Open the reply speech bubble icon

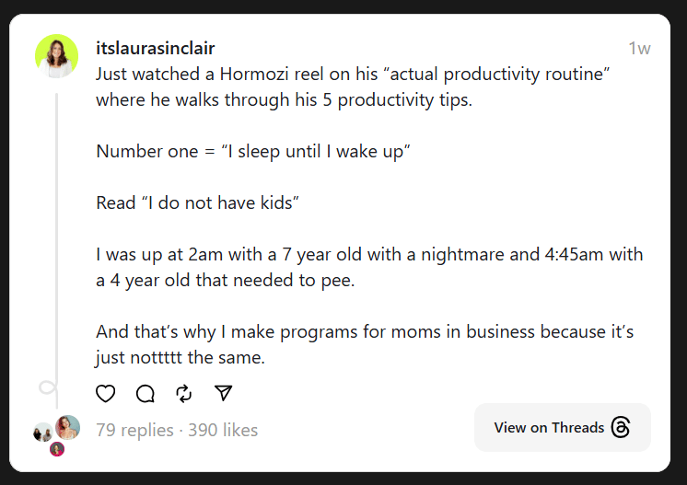[145, 393]
